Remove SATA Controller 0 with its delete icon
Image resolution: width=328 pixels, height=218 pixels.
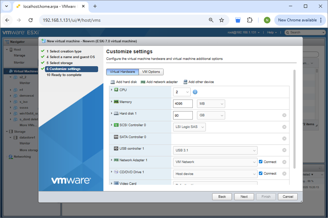(284, 138)
